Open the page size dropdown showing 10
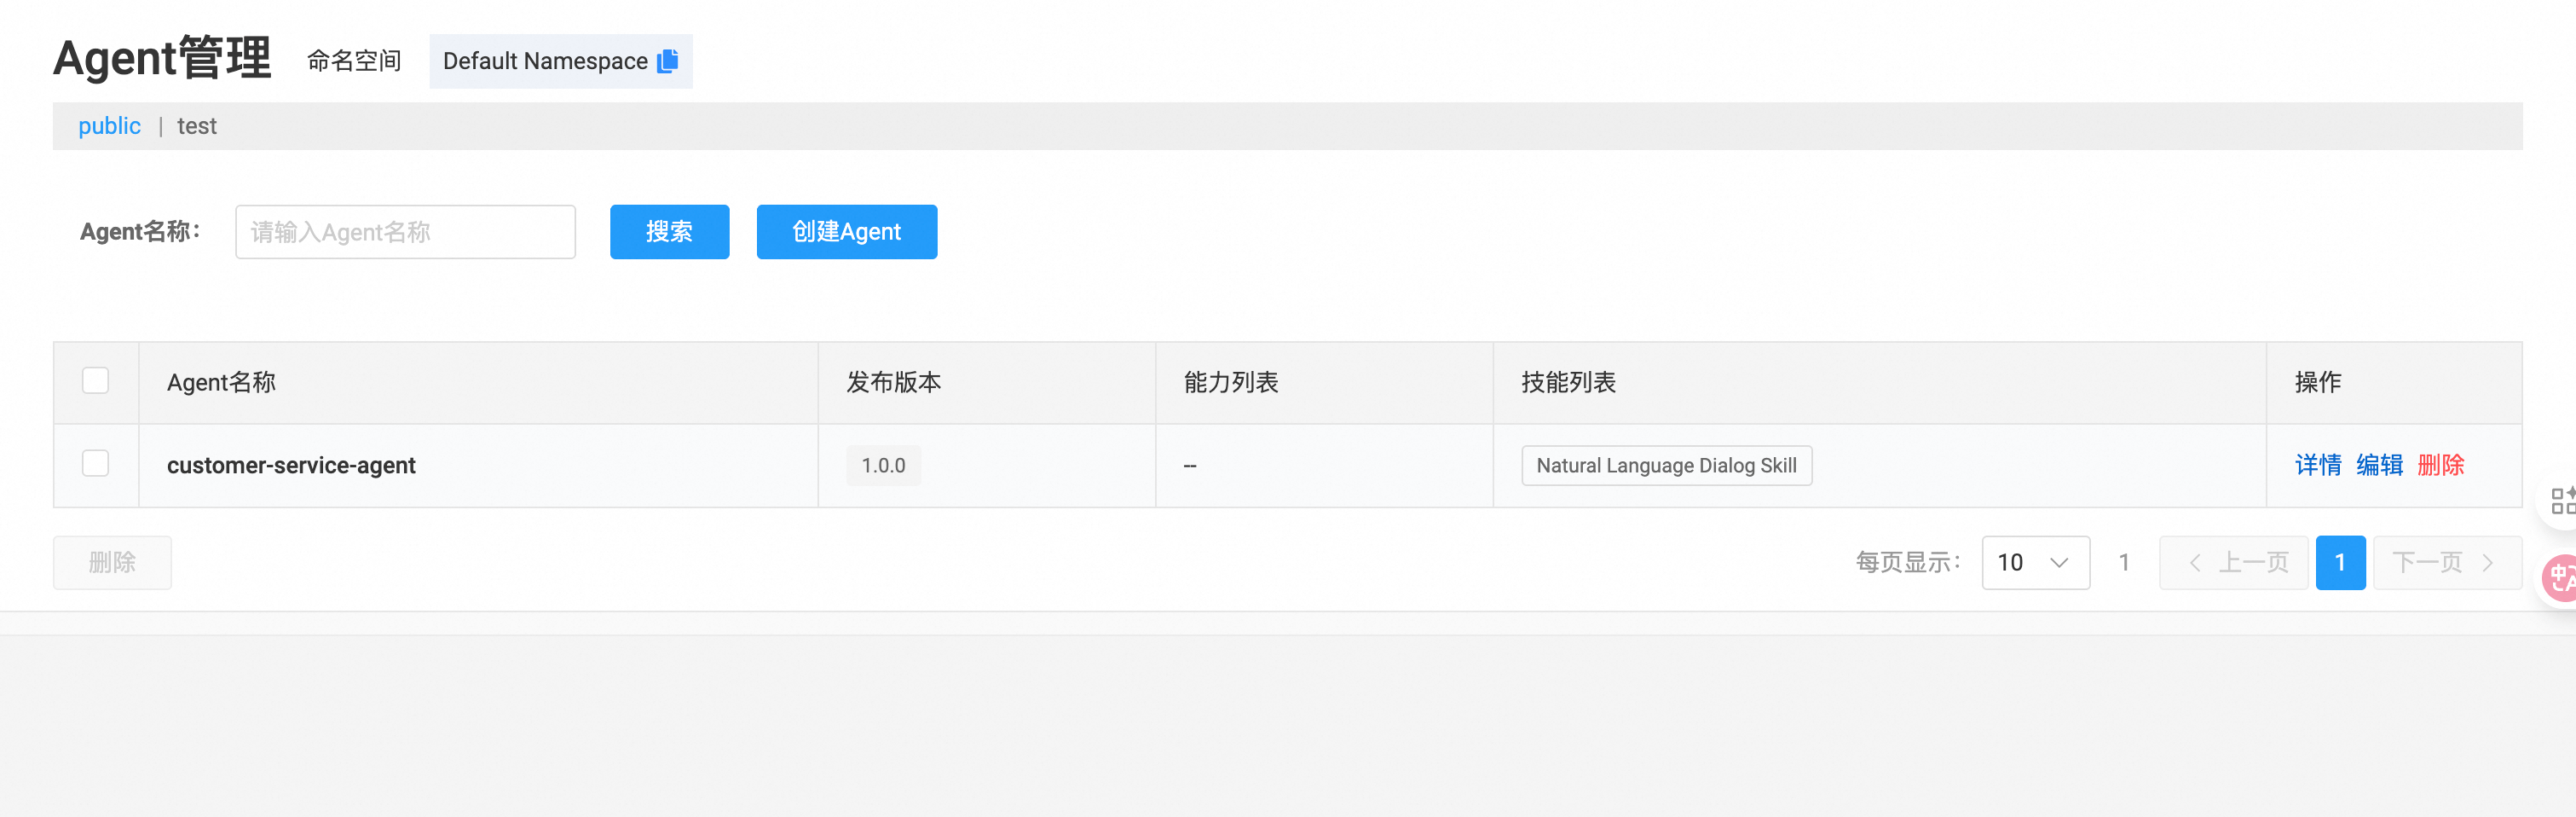 click(2034, 562)
